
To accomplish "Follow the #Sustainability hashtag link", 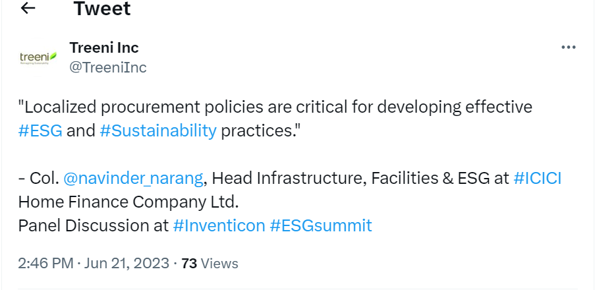I will (x=158, y=130).
